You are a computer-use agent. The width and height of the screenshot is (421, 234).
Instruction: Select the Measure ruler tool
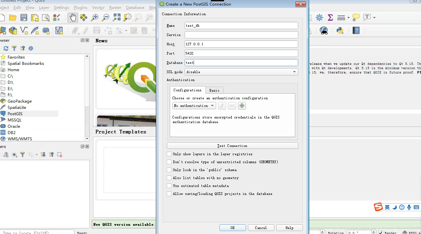(x=341, y=18)
